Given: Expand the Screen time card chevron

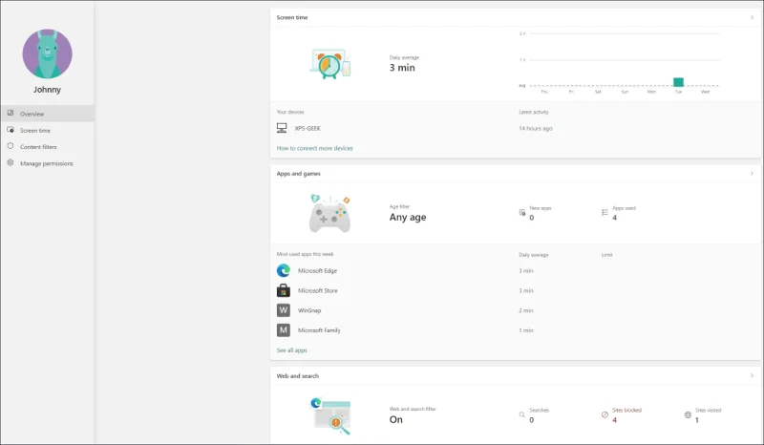Looking at the screenshot, I should [752, 17].
